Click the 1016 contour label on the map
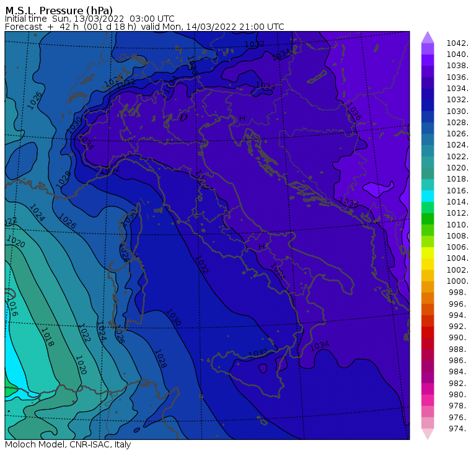The image size is (471, 453). click(x=12, y=306)
